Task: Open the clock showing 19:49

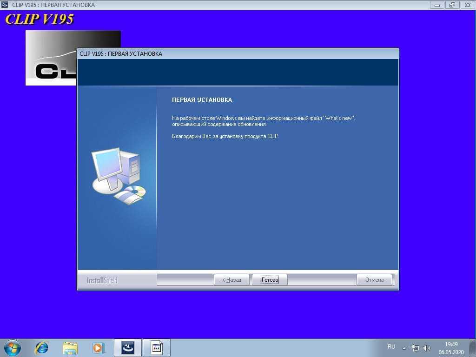Action: tap(451, 348)
